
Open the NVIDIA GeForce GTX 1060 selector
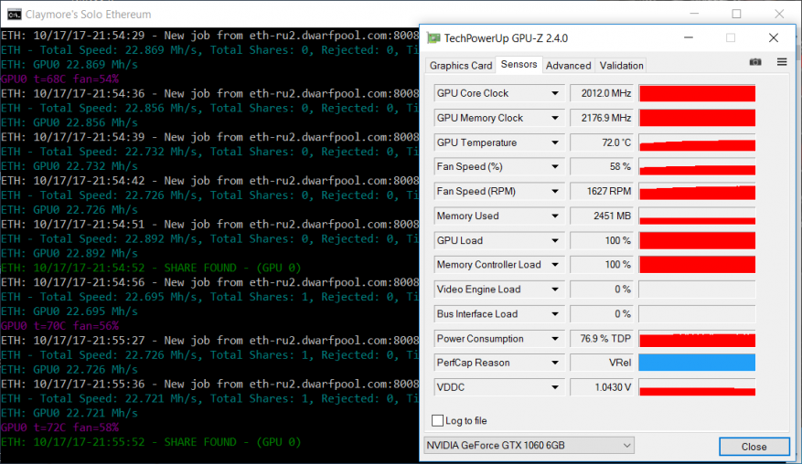tap(529, 445)
